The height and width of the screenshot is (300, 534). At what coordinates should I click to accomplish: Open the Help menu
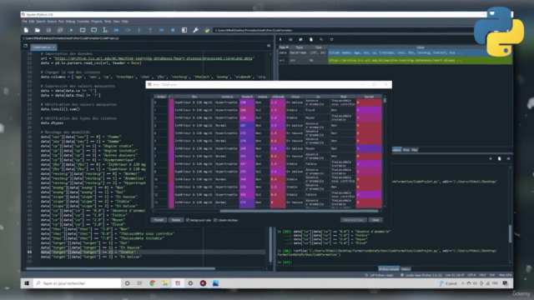[x=125, y=22]
